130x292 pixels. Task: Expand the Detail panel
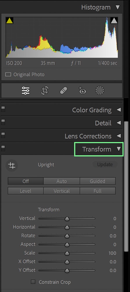pyautogui.click(x=119, y=123)
